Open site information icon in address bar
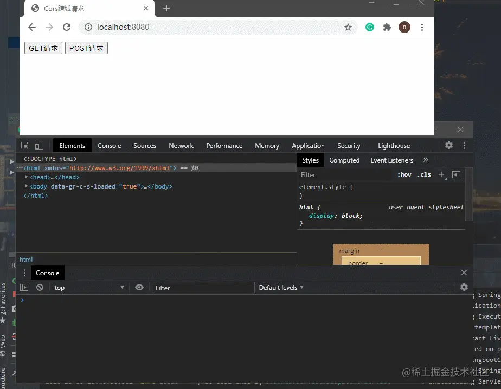The height and width of the screenshot is (389, 501). (x=88, y=27)
